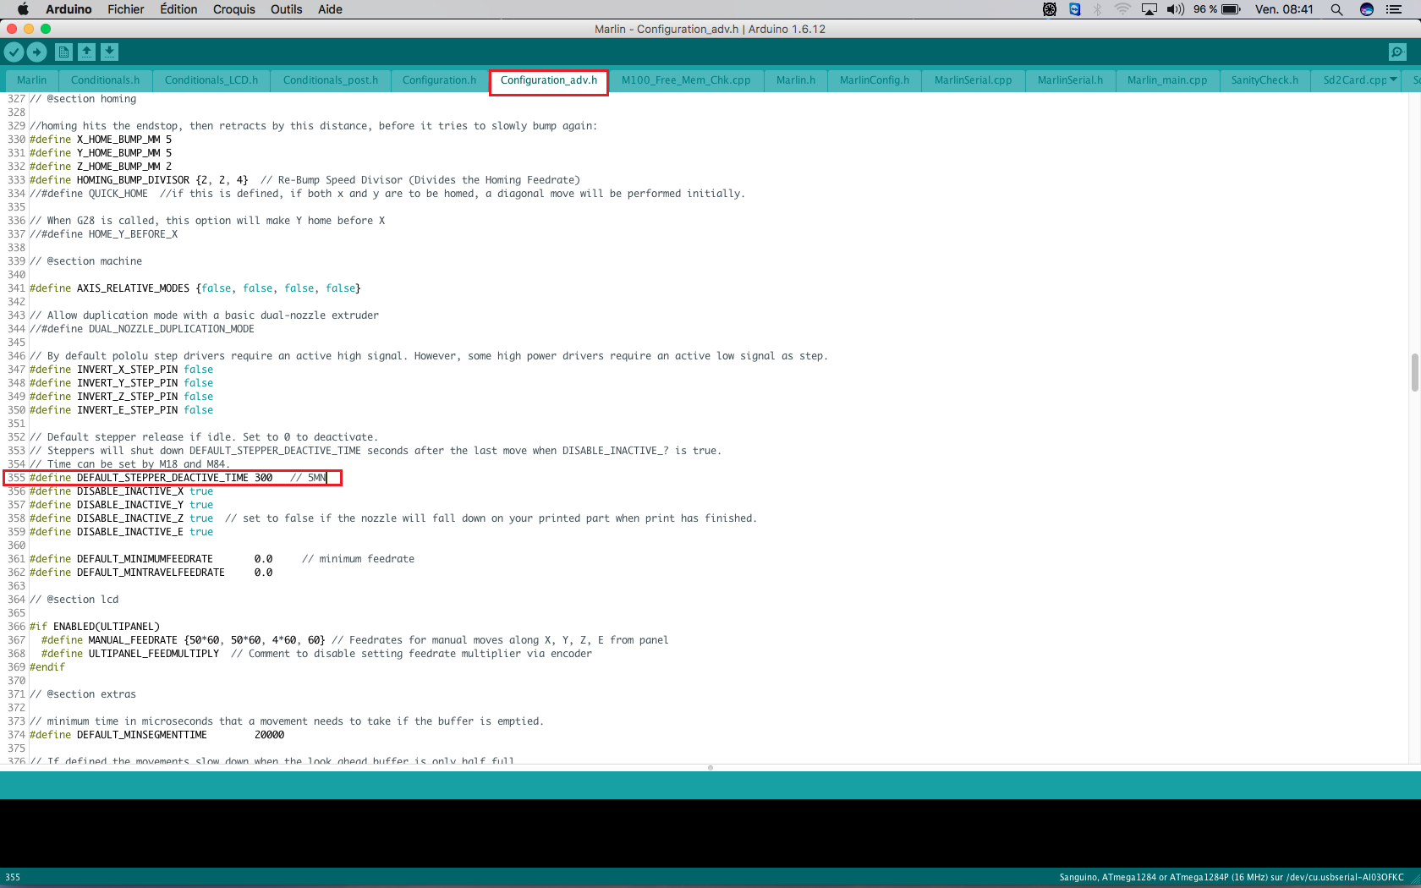1421x888 pixels.
Task: Open the tabs dropdown arrow menu
Action: 1393,79
